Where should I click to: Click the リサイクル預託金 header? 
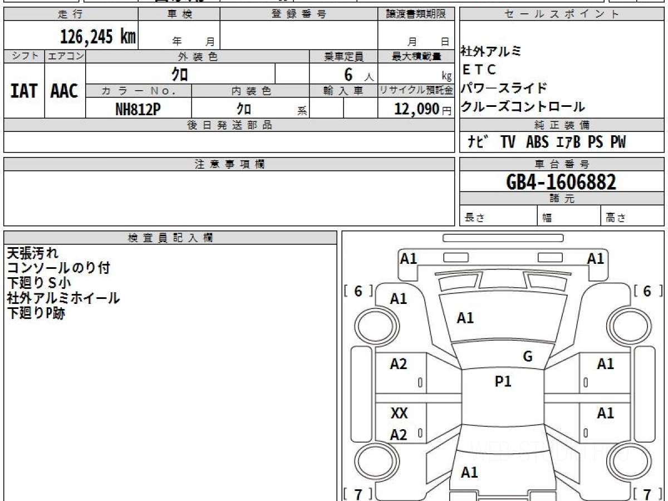point(416,91)
